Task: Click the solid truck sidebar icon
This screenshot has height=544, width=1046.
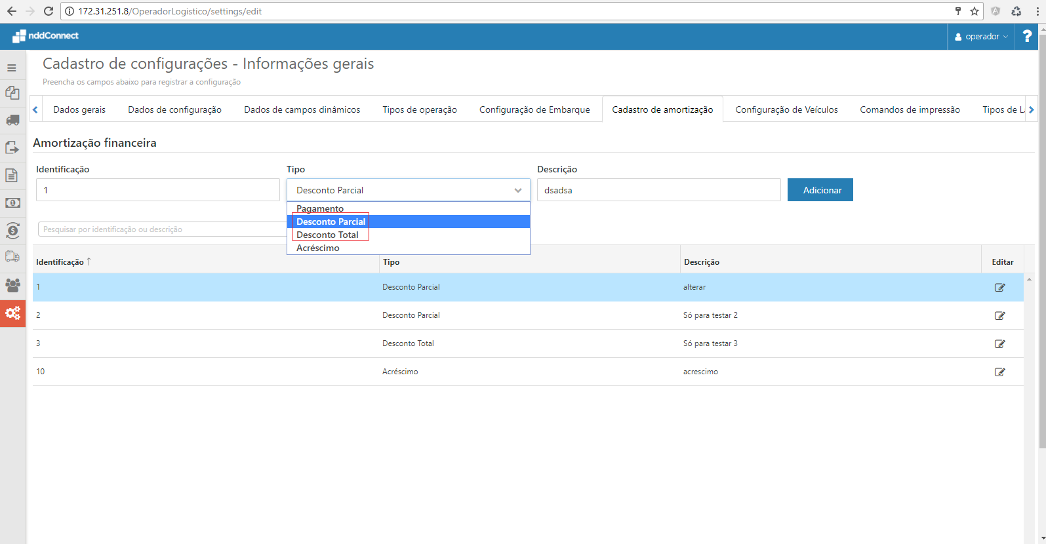Action: point(12,120)
